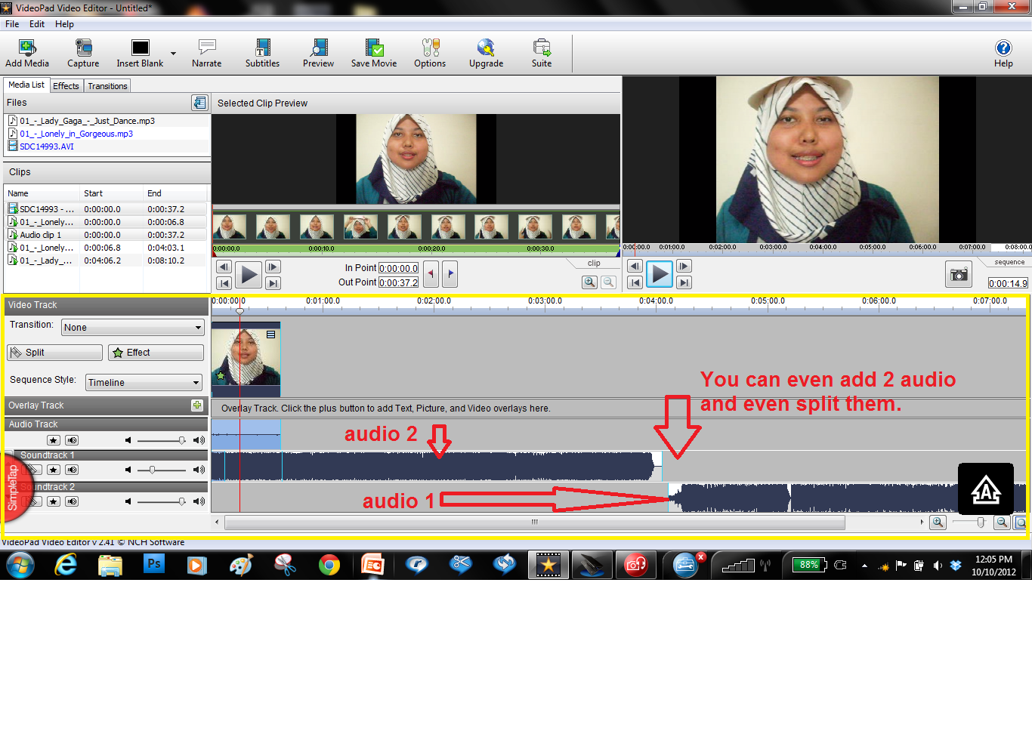Expand the Overlay Track with plus button
Viewport: 1032px width, 743px height.
pyautogui.click(x=197, y=405)
